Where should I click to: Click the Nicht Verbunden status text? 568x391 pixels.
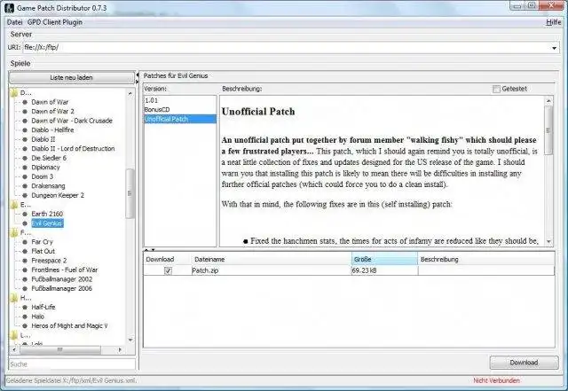pos(496,380)
